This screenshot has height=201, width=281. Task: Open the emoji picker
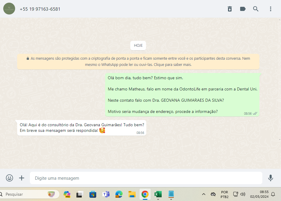[x=9, y=178]
